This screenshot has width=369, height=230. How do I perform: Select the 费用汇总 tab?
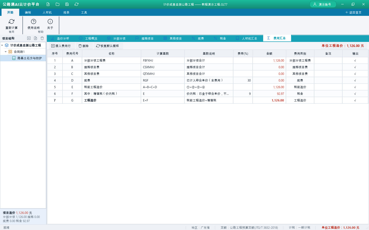pyautogui.click(x=277, y=38)
